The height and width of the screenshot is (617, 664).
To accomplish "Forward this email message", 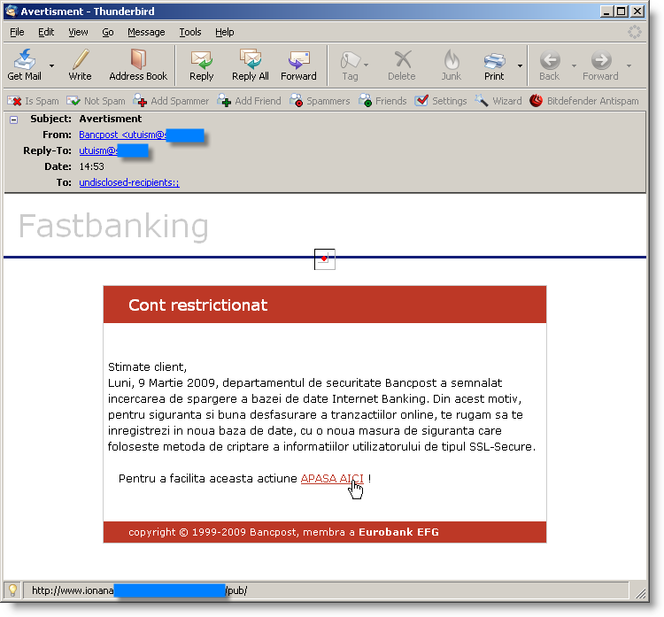I will (298, 65).
